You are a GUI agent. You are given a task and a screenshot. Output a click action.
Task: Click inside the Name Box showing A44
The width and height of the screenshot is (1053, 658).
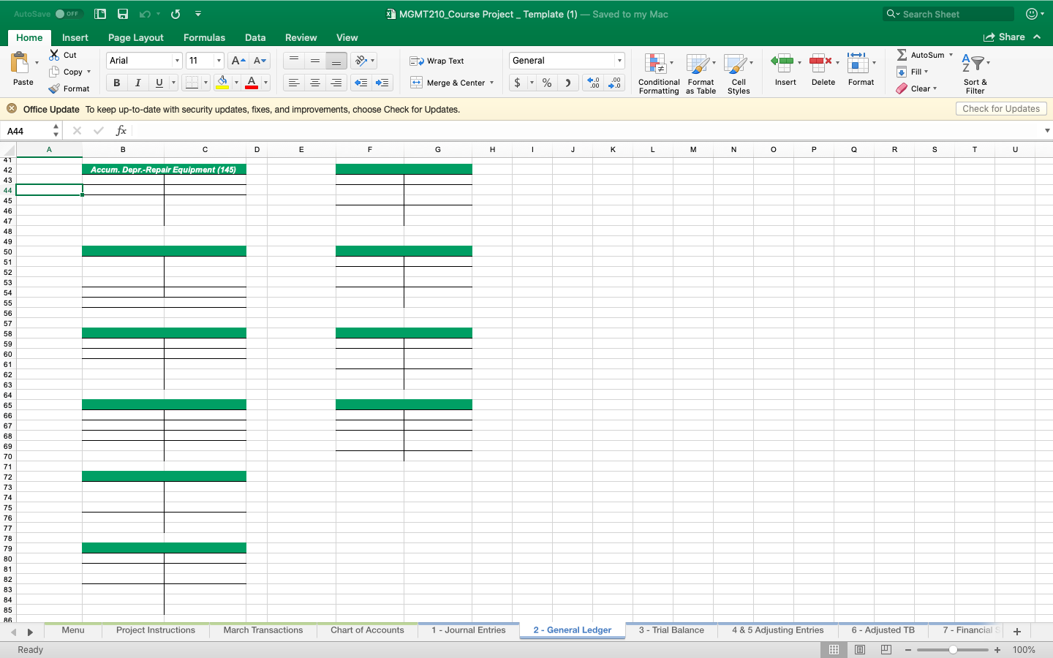[26, 130]
